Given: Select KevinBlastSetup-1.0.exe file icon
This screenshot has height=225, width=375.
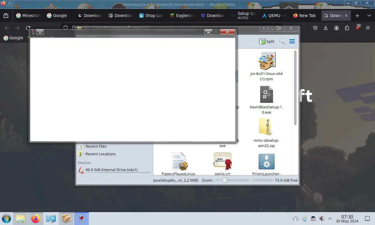Looking at the screenshot, I should (x=267, y=94).
